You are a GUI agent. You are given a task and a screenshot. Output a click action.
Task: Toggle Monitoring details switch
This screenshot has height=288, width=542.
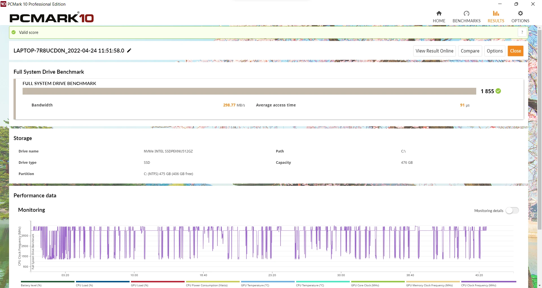pyautogui.click(x=512, y=211)
